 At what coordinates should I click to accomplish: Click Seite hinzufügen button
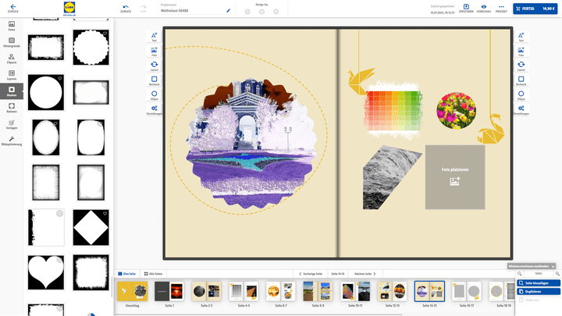pos(539,282)
